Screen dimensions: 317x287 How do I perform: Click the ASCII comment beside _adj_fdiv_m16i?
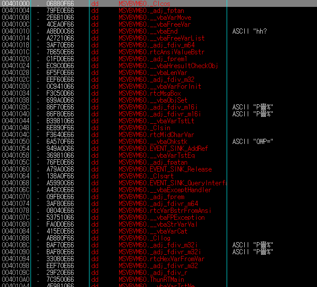pos(253,107)
